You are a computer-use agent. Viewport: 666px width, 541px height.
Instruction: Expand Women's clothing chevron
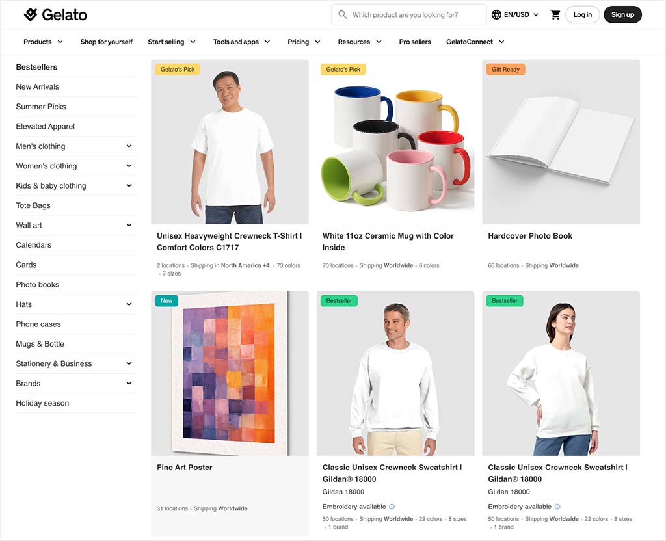[129, 166]
